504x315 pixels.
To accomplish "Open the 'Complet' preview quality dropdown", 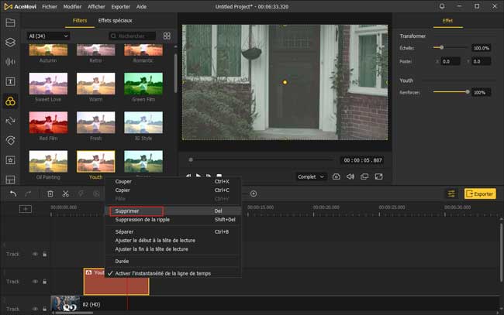I will click(x=310, y=176).
